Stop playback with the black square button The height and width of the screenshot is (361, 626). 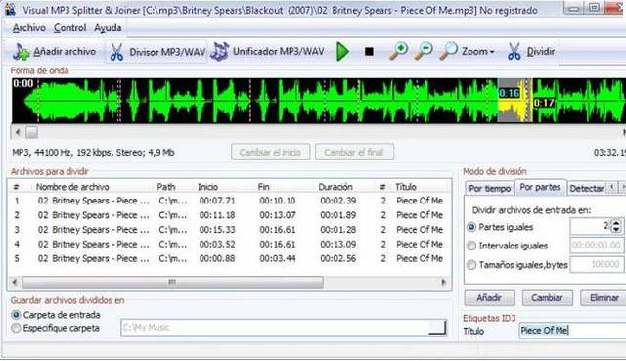(x=369, y=52)
